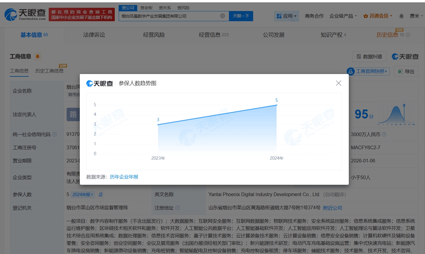The image size is (425, 254).
Task: Click the MACFY6C2-7 organization code value
Action: point(366,147)
